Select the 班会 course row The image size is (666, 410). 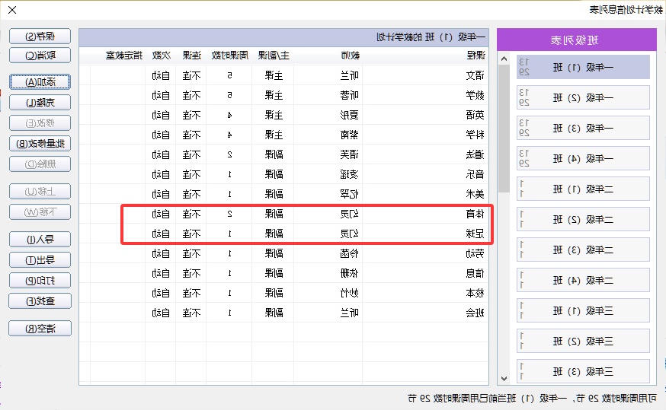point(283,313)
